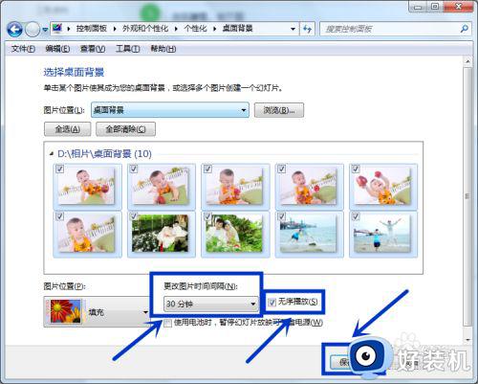Select the bright green wedding couple thumbnail
Viewport: 478px width, 384px height.
click(x=235, y=234)
